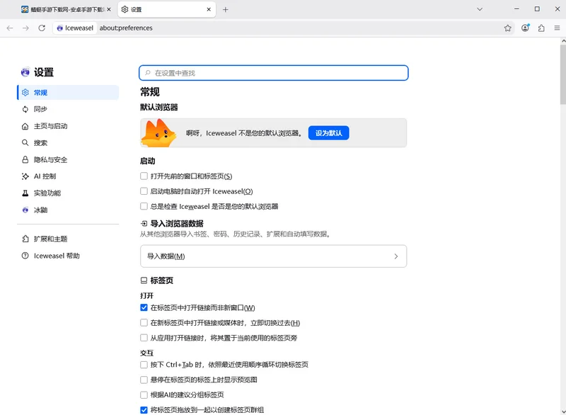Uncheck 在标签页中打开链接而非新窗口 checkbox
Image resolution: width=566 pixels, height=415 pixels.
point(144,308)
